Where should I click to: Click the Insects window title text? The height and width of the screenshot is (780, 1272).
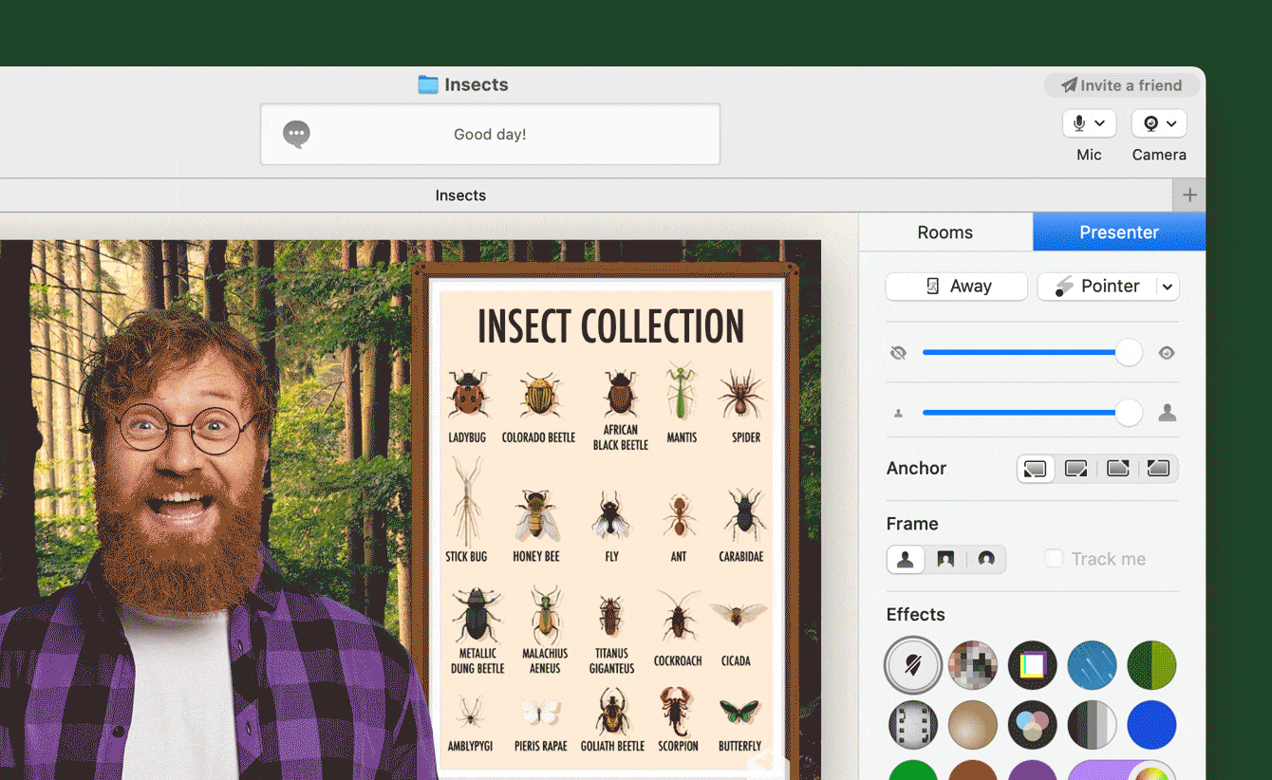click(x=477, y=84)
